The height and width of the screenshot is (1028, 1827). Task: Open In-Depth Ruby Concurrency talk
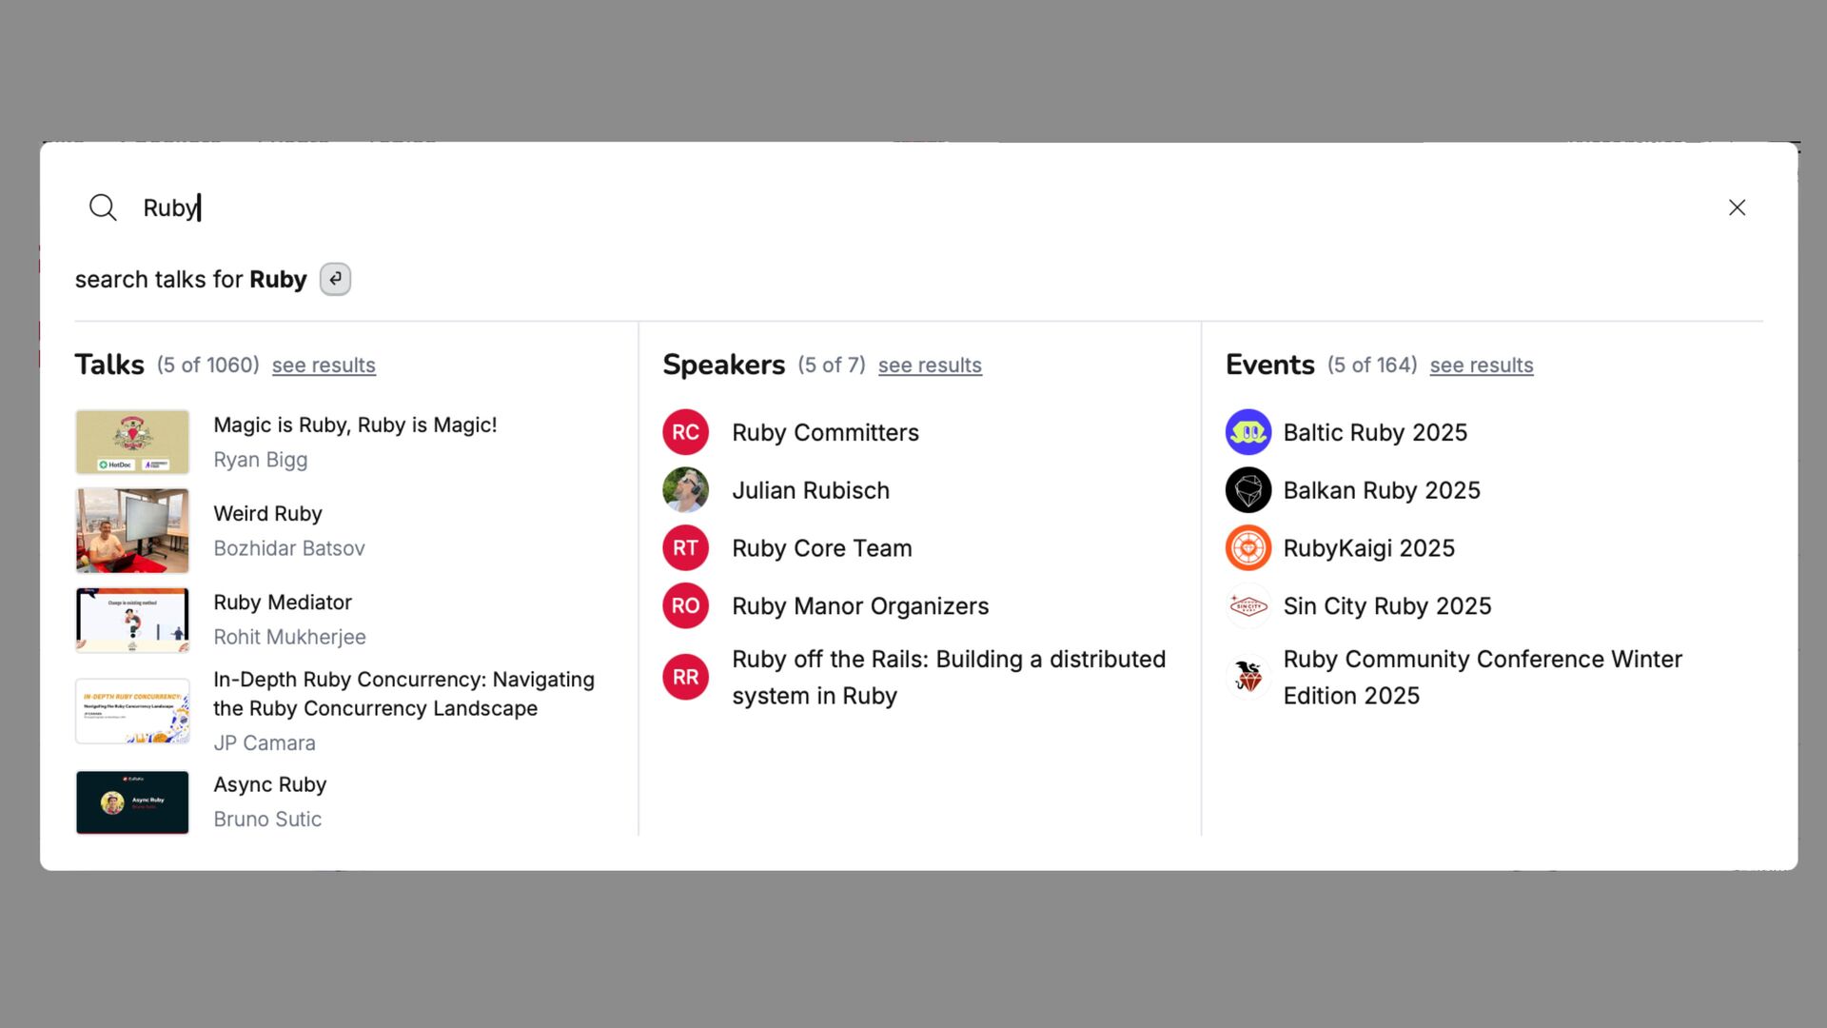coord(403,694)
